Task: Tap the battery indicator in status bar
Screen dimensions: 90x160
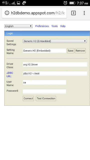Action: click(x=72, y=3)
